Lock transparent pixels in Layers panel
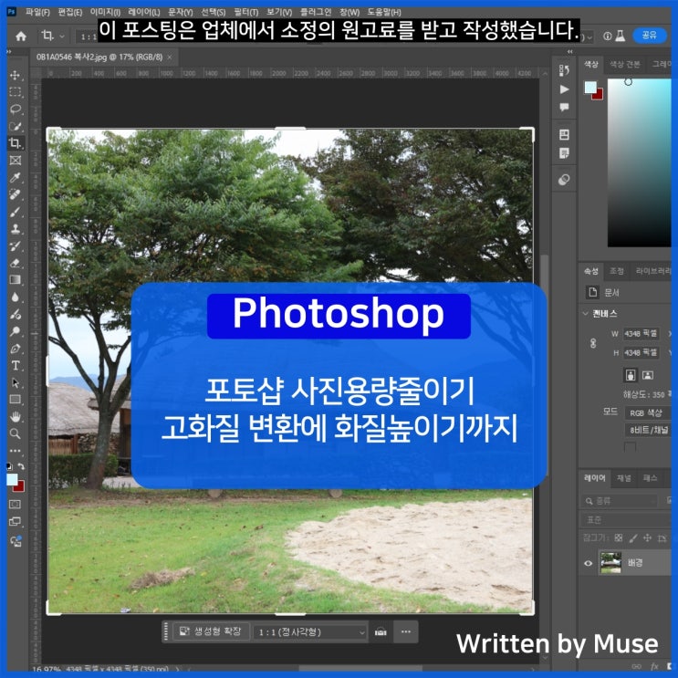 [619, 537]
